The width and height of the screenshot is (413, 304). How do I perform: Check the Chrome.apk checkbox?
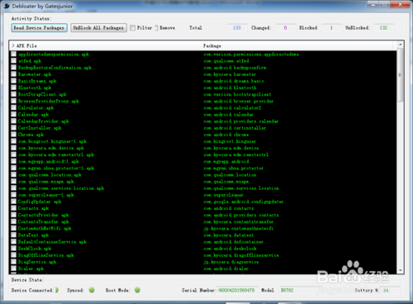pos(13,135)
